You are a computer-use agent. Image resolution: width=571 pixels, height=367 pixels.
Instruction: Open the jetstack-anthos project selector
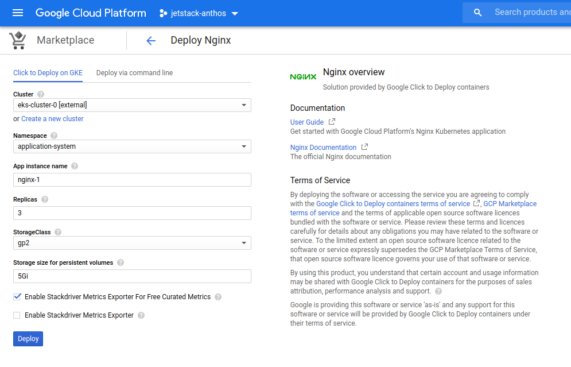coord(198,13)
